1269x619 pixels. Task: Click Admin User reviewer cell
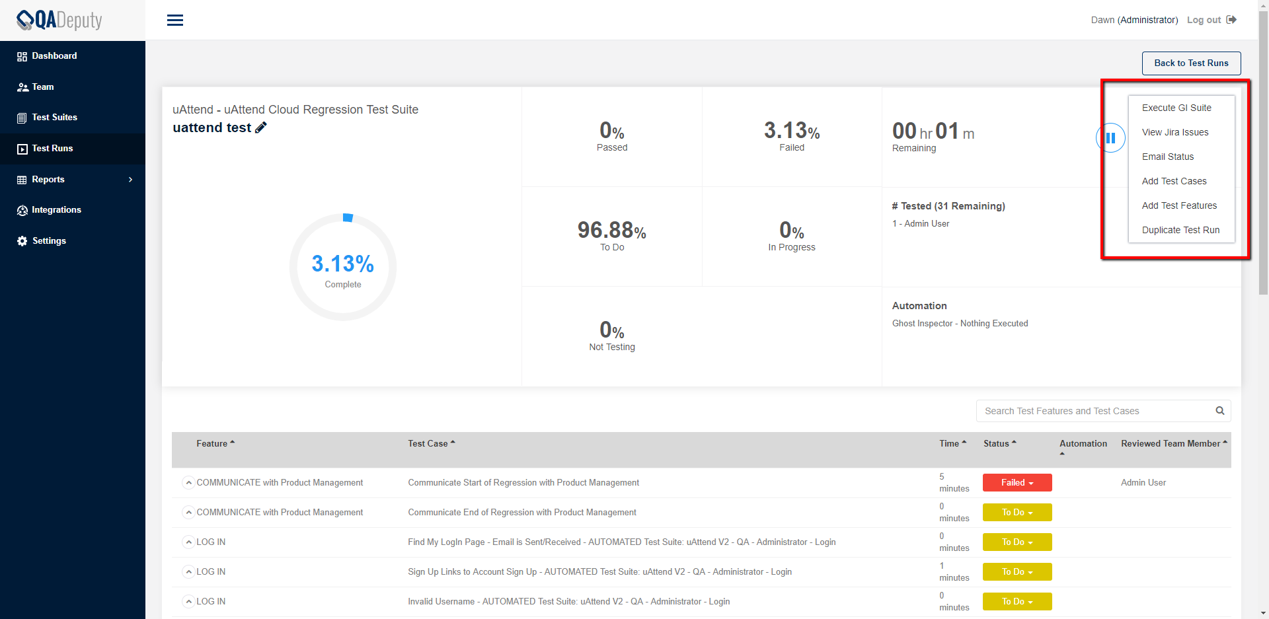[1143, 483]
